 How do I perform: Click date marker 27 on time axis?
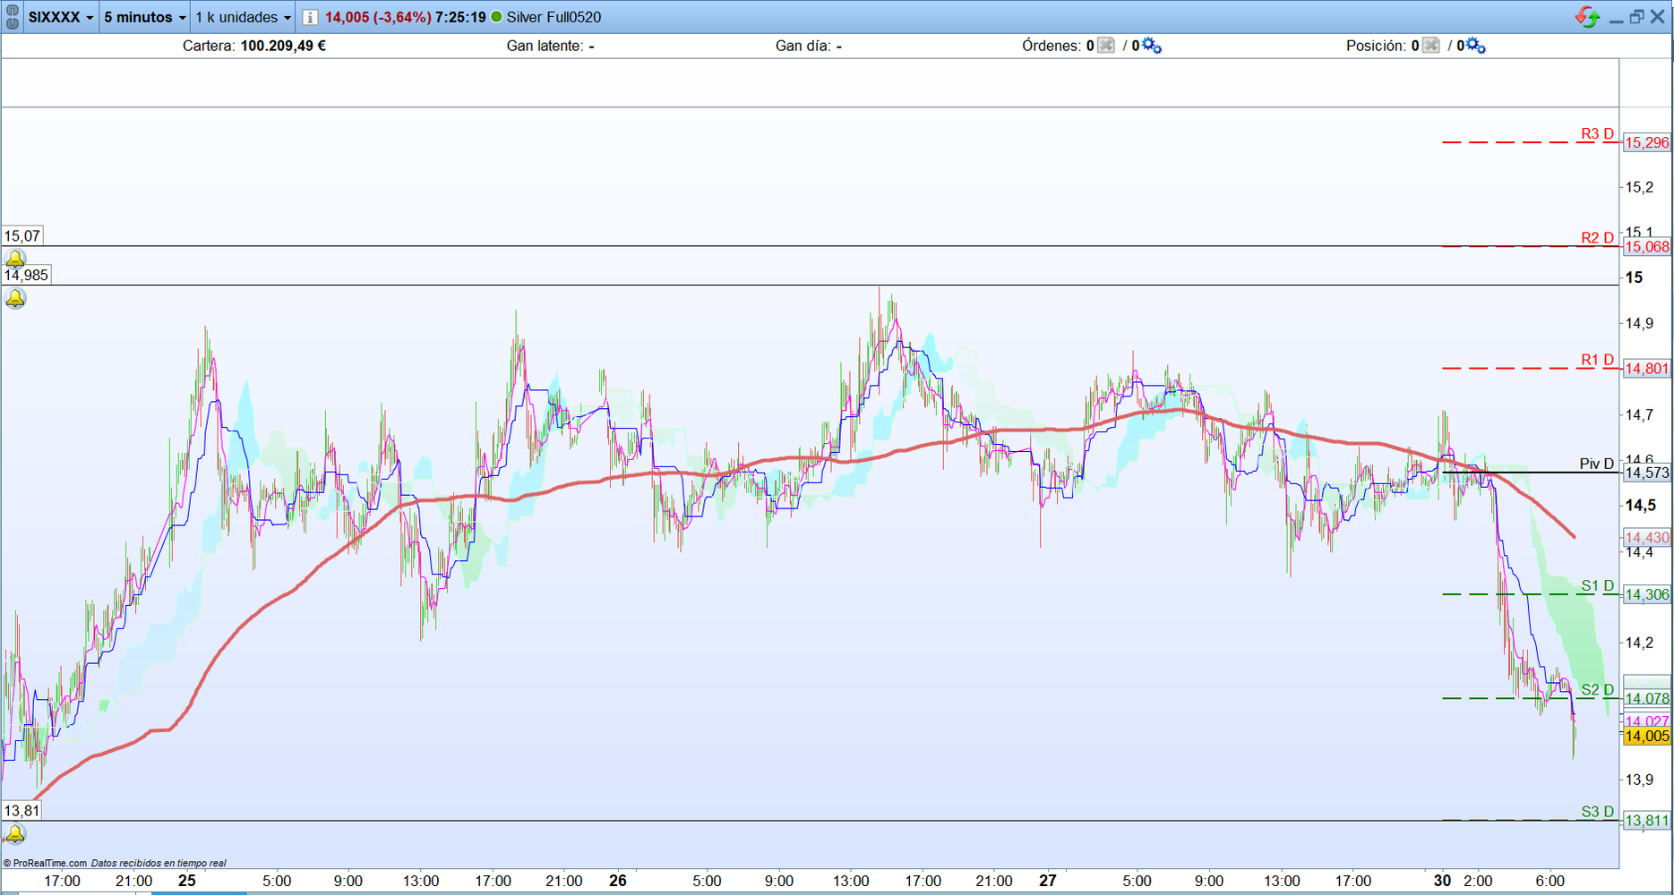pos(1048,881)
